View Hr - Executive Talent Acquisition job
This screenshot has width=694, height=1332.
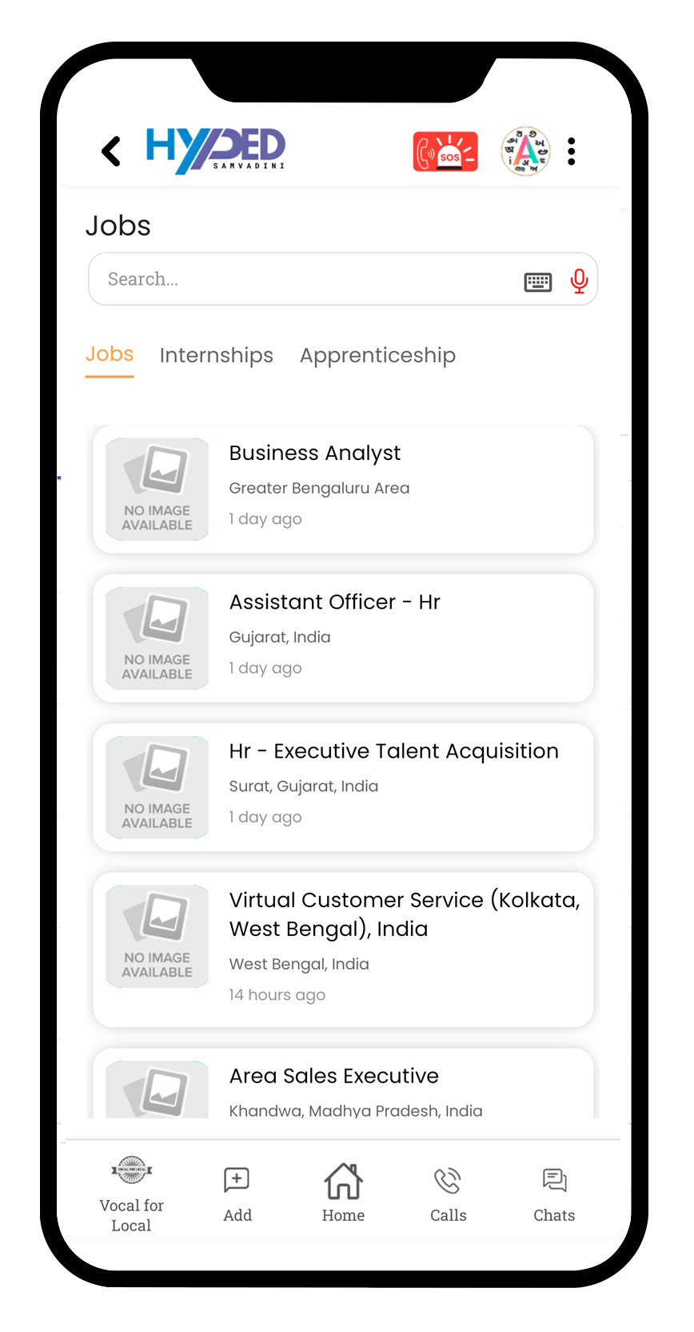tap(343, 787)
